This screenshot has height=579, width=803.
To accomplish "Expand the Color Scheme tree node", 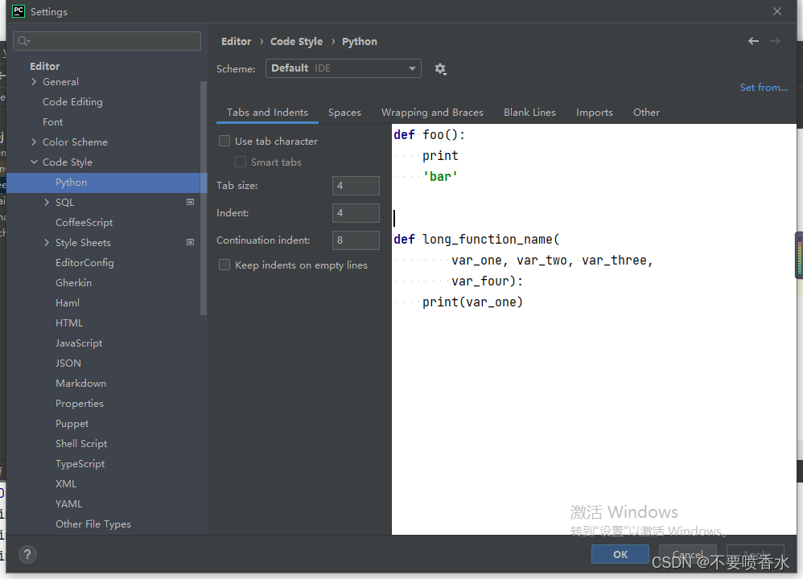I will coord(34,142).
